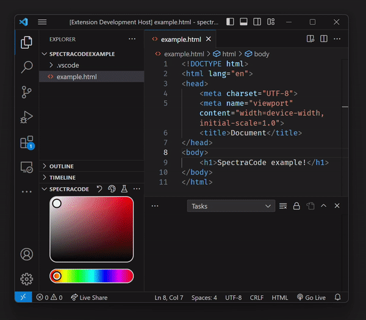The width and height of the screenshot is (366, 320).
Task: Open the Remote Explorer view
Action: [27, 167]
